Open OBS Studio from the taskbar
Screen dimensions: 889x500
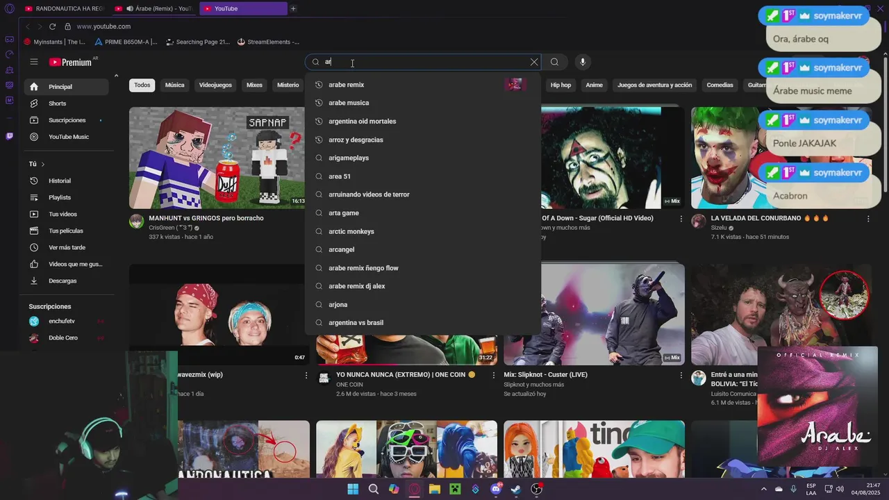coord(536,489)
